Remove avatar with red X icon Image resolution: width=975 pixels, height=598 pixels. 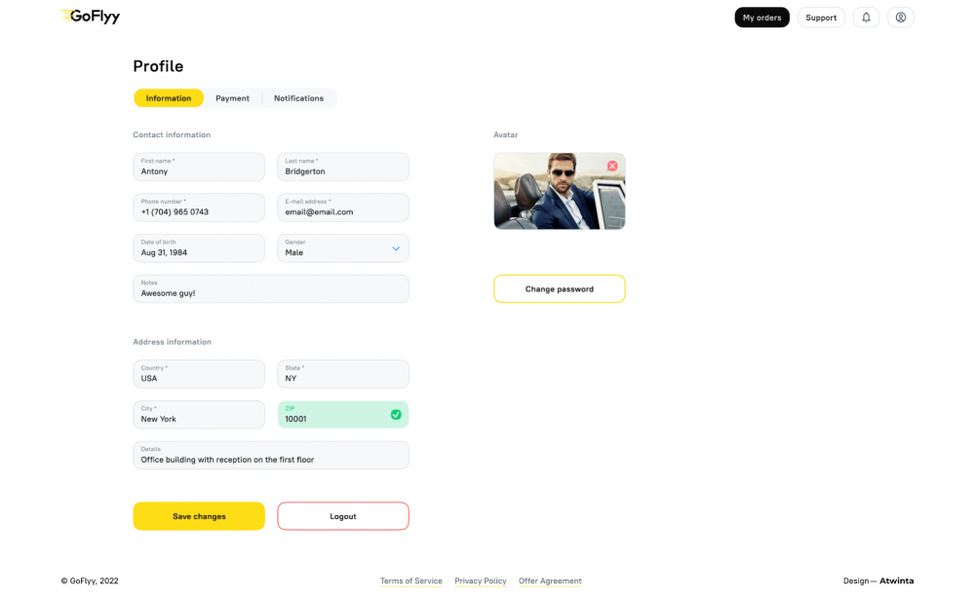pos(612,166)
